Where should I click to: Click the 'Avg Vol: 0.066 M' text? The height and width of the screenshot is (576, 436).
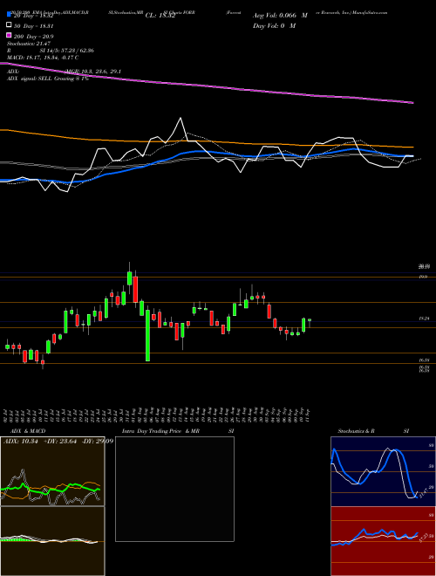280,16
